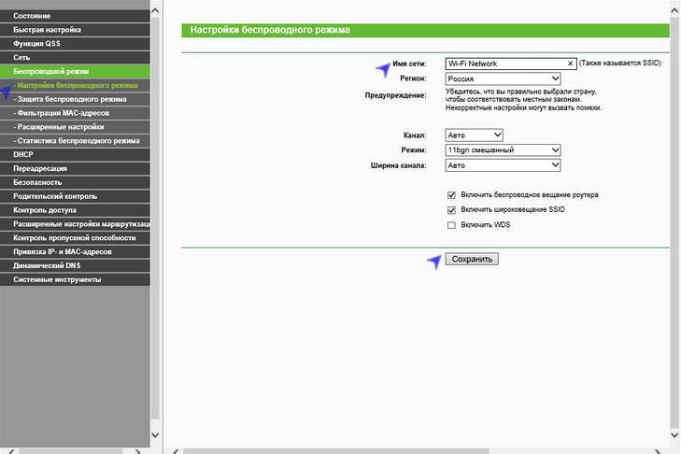681x454 pixels.
Task: Click the sidebar scrollbar down arrow
Action: [156, 435]
